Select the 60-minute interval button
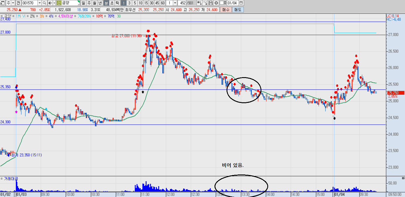The width and height of the screenshot is (405, 197). coord(163,3)
